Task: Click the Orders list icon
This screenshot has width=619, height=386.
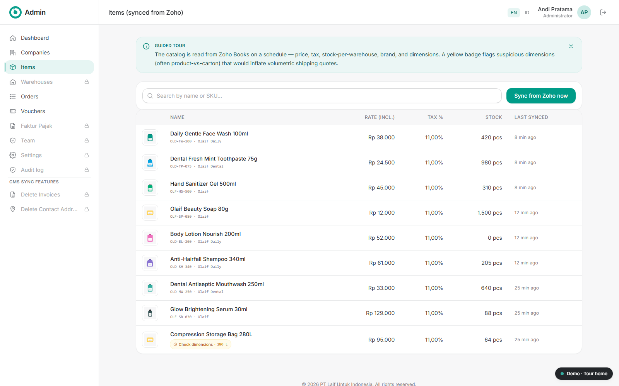Action: tap(13, 96)
